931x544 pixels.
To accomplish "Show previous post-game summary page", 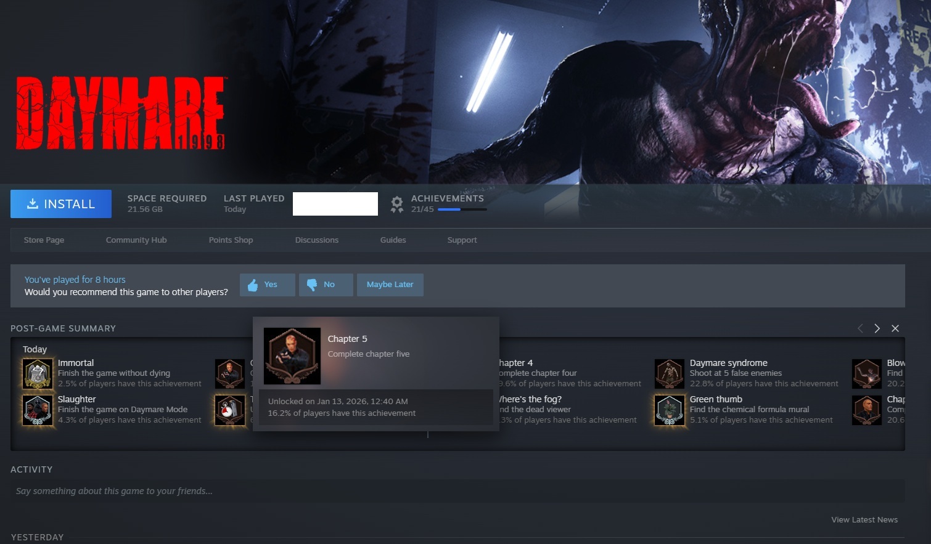I will click(x=860, y=328).
